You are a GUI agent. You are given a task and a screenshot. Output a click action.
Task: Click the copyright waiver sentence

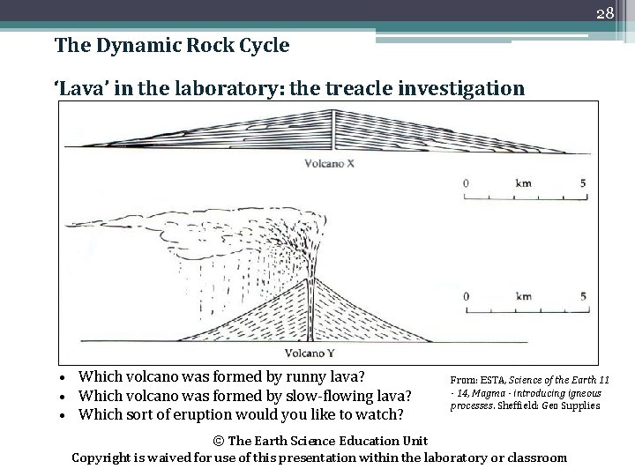[x=319, y=458]
